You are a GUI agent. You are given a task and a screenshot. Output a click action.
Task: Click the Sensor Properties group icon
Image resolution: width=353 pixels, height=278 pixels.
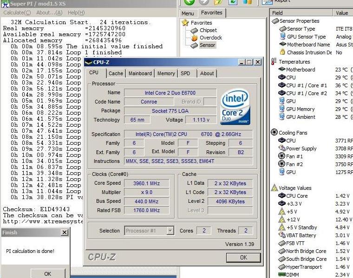click(x=275, y=21)
